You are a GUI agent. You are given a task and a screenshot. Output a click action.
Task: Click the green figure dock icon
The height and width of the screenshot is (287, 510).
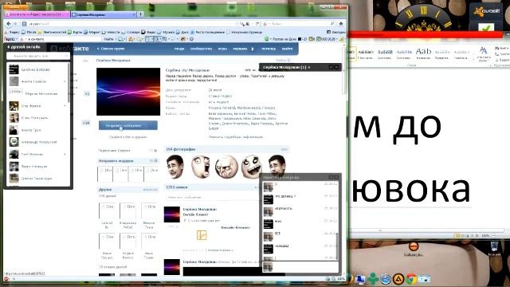373,279
